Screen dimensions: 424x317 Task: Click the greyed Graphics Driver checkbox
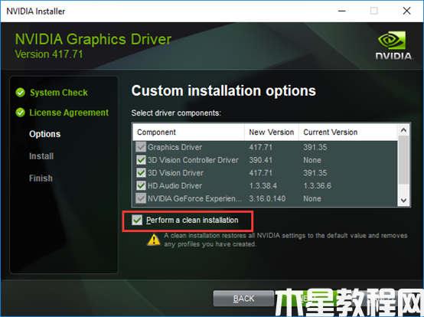click(x=141, y=147)
